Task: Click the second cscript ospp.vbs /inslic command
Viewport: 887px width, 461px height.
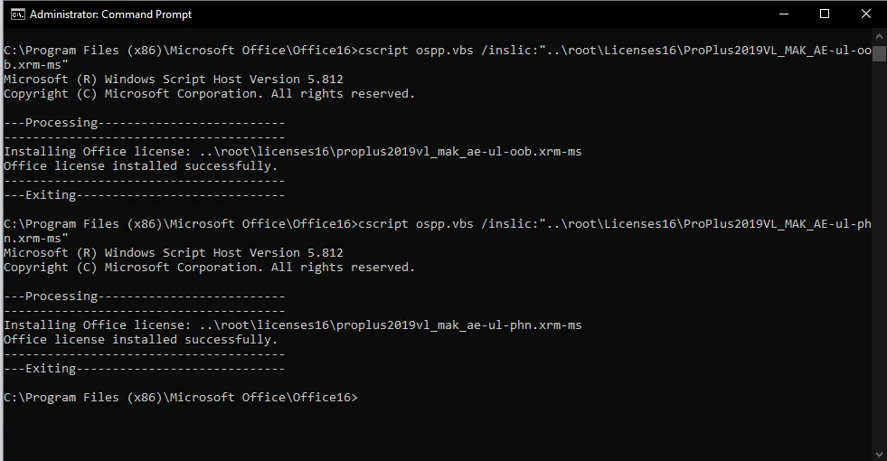Action: pos(438,230)
